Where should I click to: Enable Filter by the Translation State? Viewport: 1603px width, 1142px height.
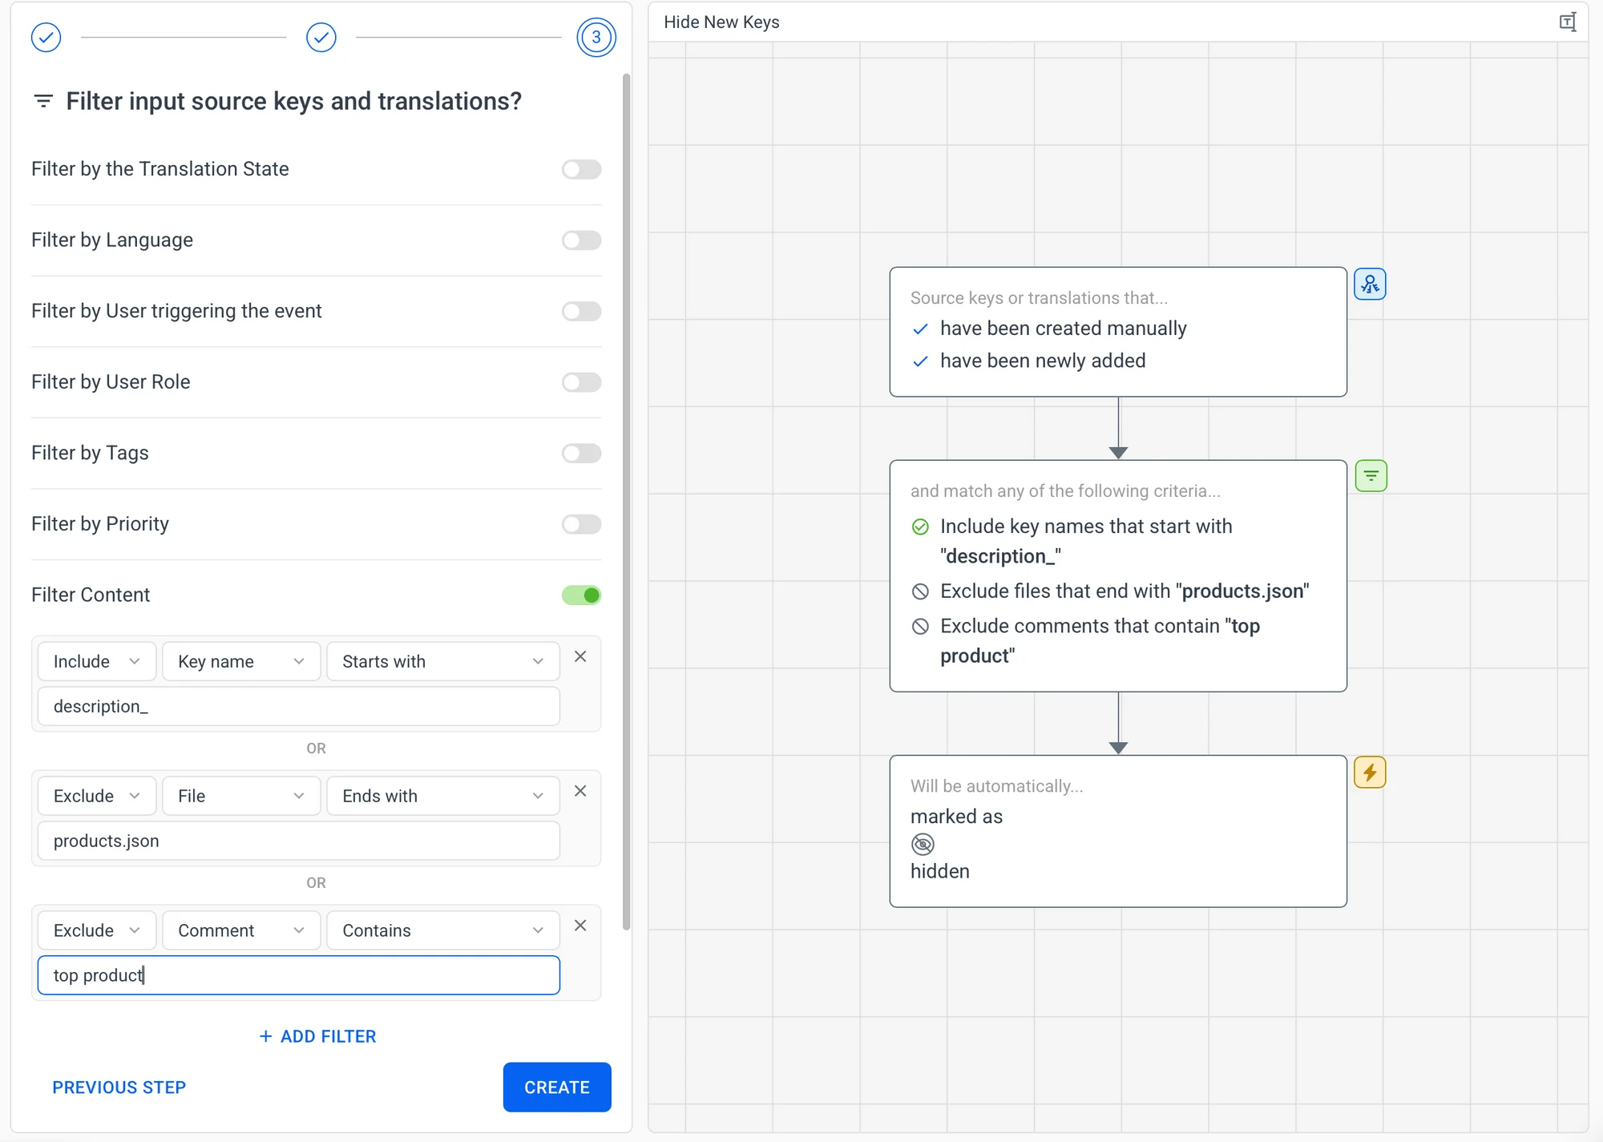(x=581, y=169)
